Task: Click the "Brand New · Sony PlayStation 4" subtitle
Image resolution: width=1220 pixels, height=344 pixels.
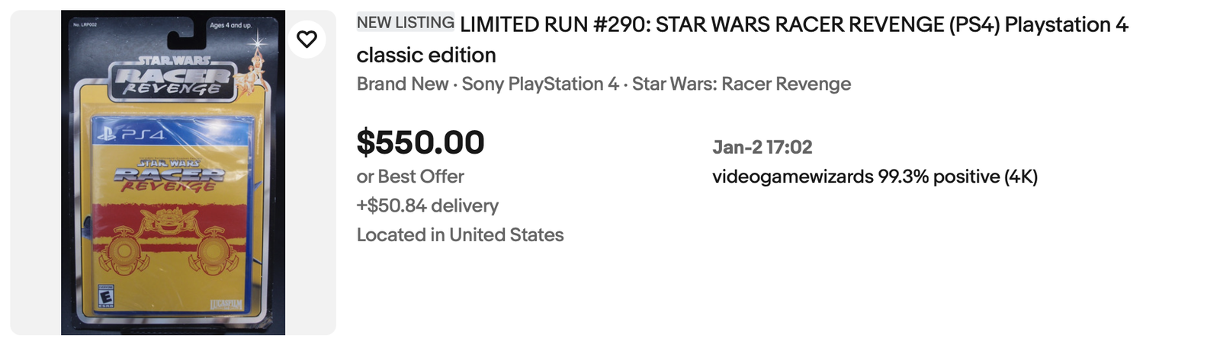Action: 487,84
